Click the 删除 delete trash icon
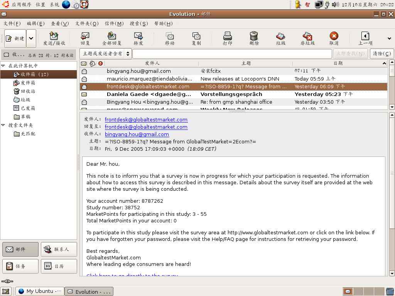The height and width of the screenshot is (296, 395). click(254, 39)
